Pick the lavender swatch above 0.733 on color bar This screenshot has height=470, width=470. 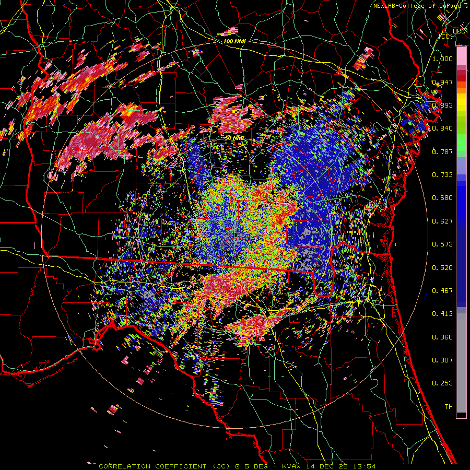pos(461,166)
